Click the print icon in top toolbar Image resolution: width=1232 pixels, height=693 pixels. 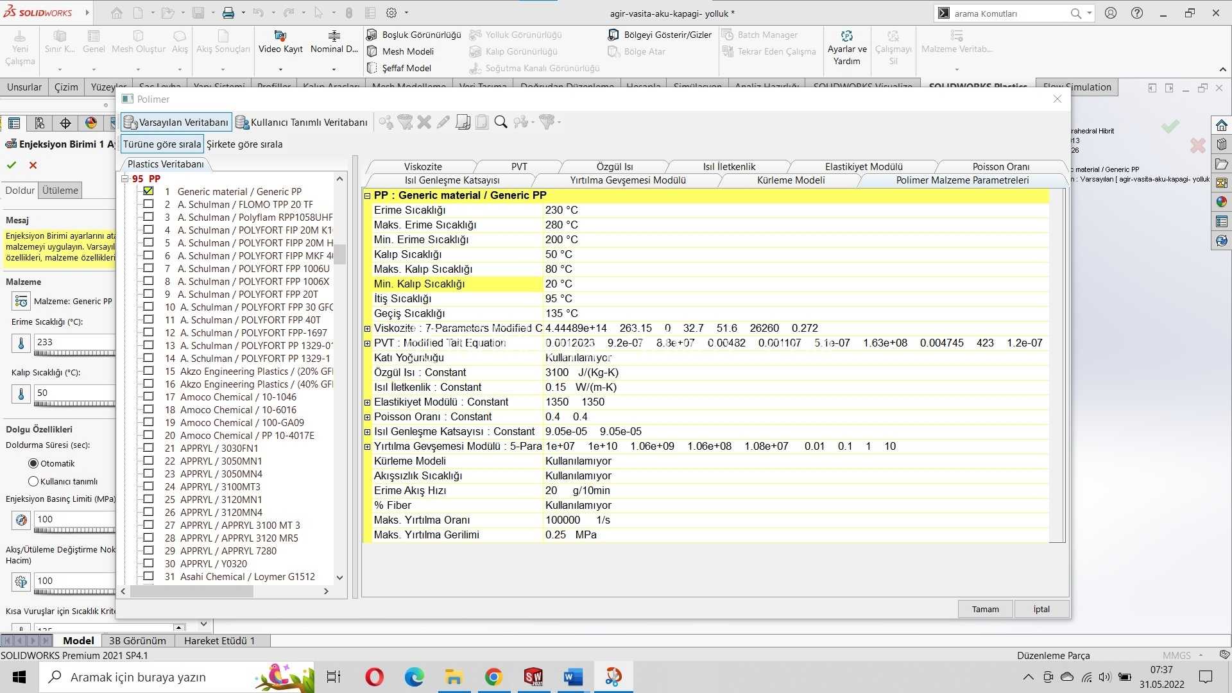tap(228, 13)
